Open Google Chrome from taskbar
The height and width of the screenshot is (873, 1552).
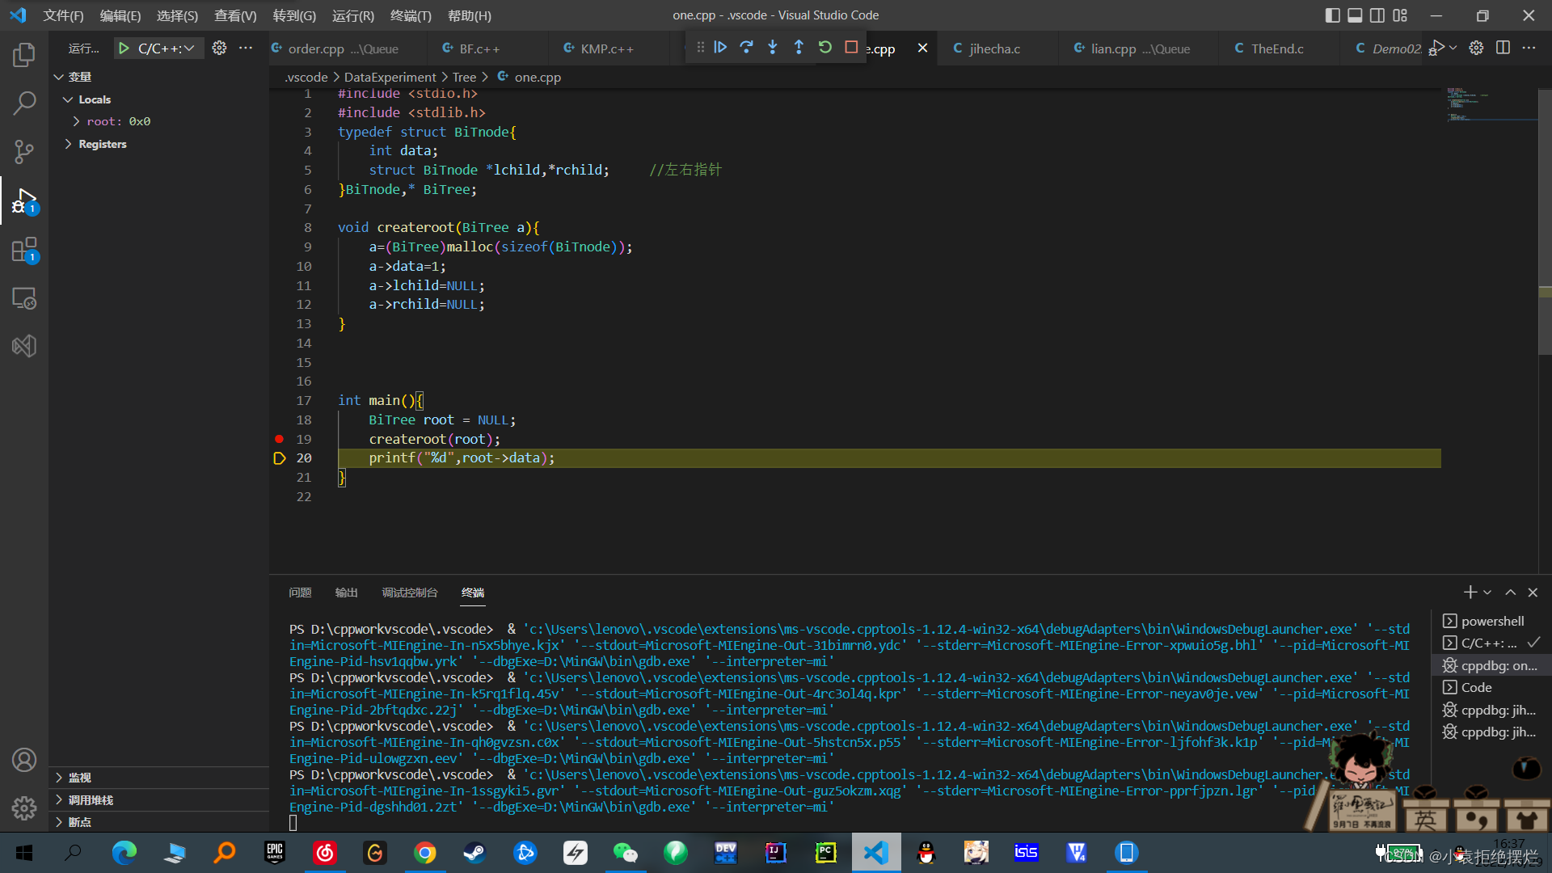click(x=424, y=853)
